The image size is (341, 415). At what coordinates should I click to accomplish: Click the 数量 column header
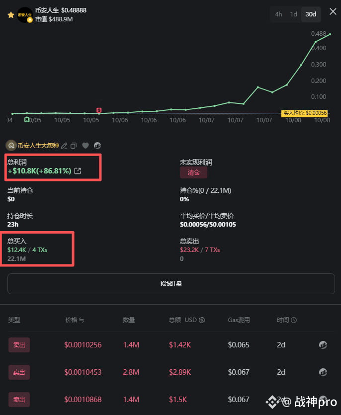[129, 320]
